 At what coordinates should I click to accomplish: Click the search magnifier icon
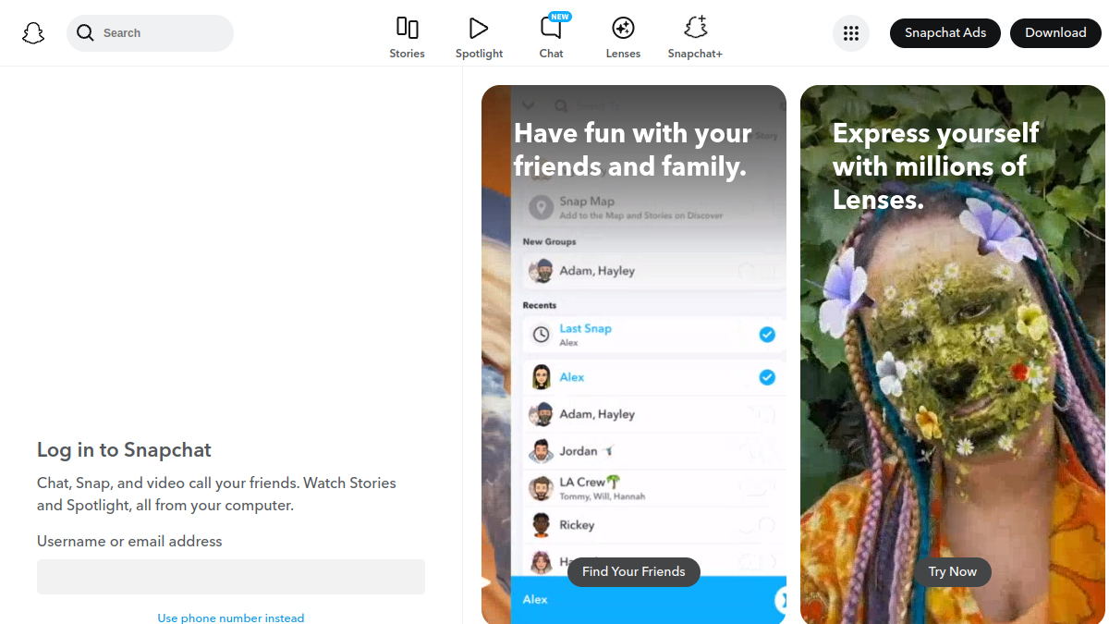point(85,33)
